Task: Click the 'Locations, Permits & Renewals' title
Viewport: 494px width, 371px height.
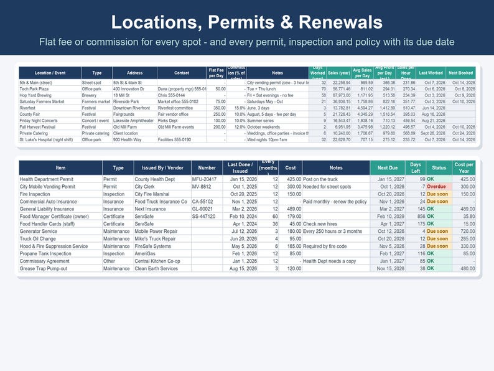Action: (246, 22)
